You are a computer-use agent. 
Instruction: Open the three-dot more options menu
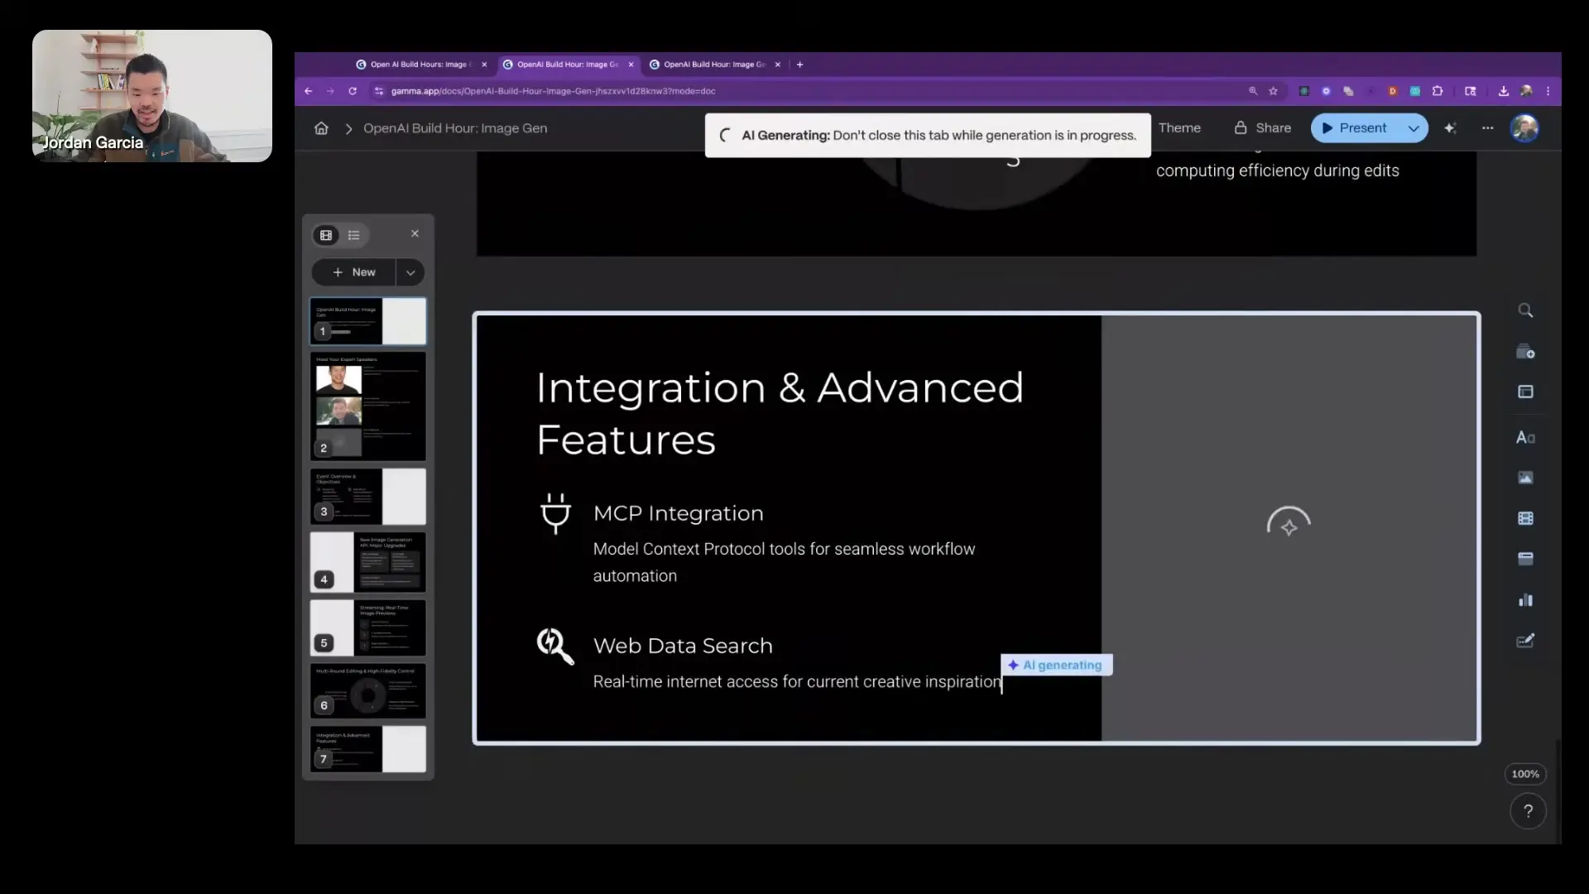pos(1487,128)
